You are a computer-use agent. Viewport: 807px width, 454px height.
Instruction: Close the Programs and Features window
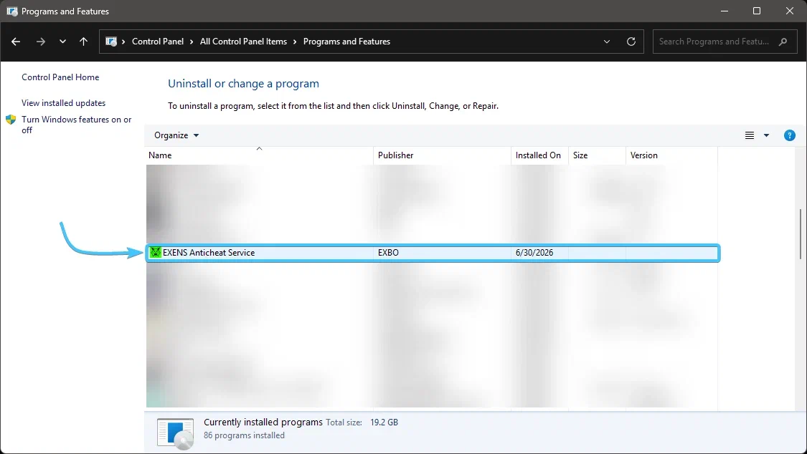pos(790,11)
